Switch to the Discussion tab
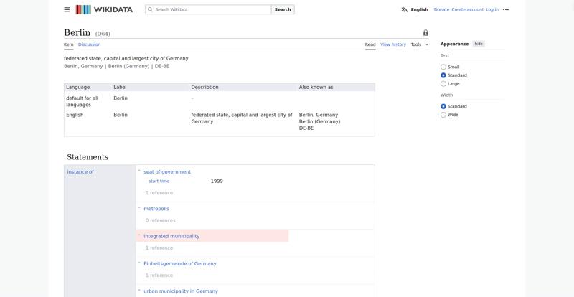 click(x=89, y=44)
